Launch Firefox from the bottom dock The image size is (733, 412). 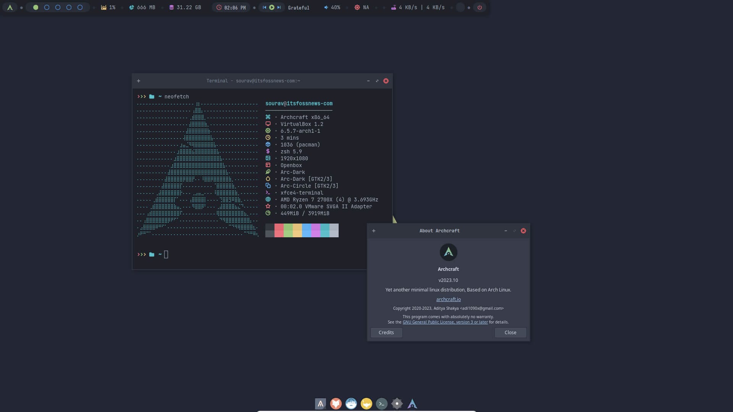(x=336, y=404)
